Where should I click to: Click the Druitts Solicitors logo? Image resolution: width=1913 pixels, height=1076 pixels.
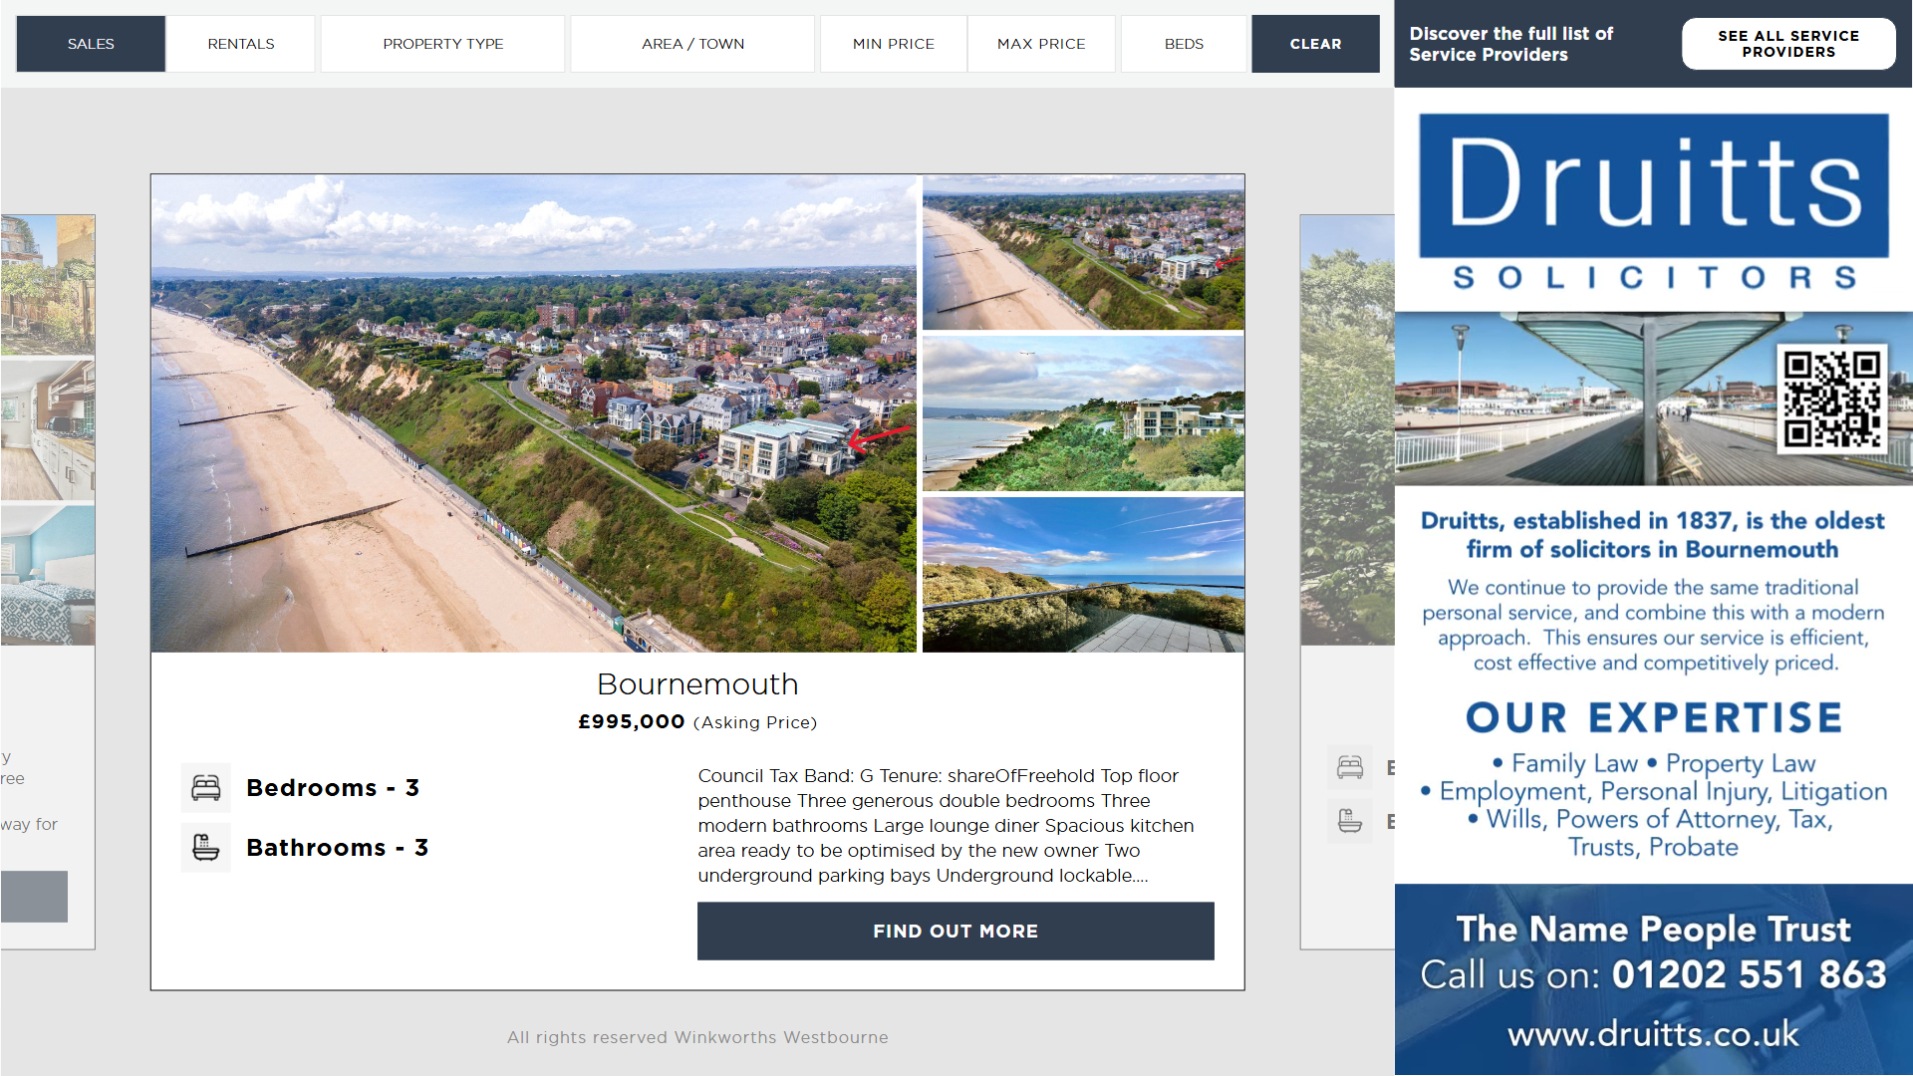(x=1653, y=202)
